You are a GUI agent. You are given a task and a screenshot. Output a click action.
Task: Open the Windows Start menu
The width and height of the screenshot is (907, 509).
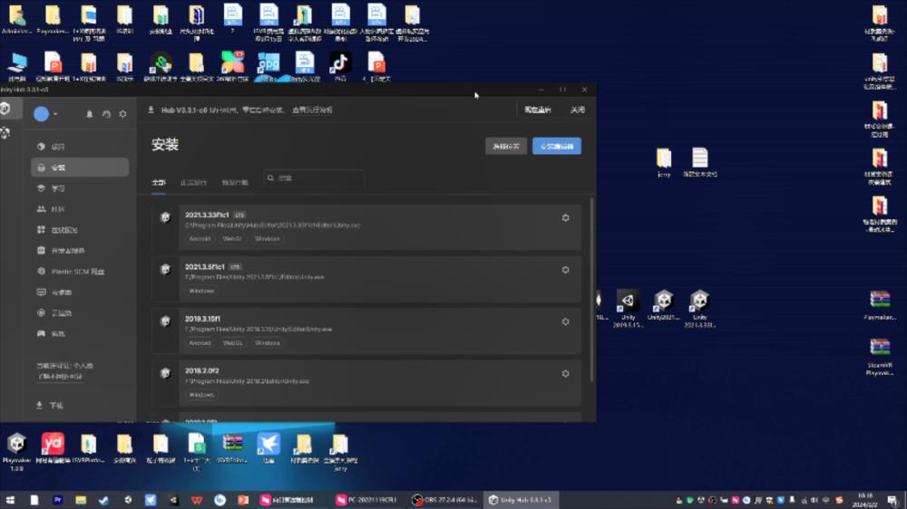click(x=10, y=500)
